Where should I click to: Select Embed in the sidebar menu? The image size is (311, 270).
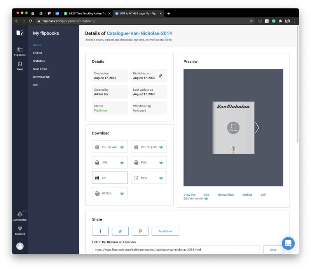(37, 53)
